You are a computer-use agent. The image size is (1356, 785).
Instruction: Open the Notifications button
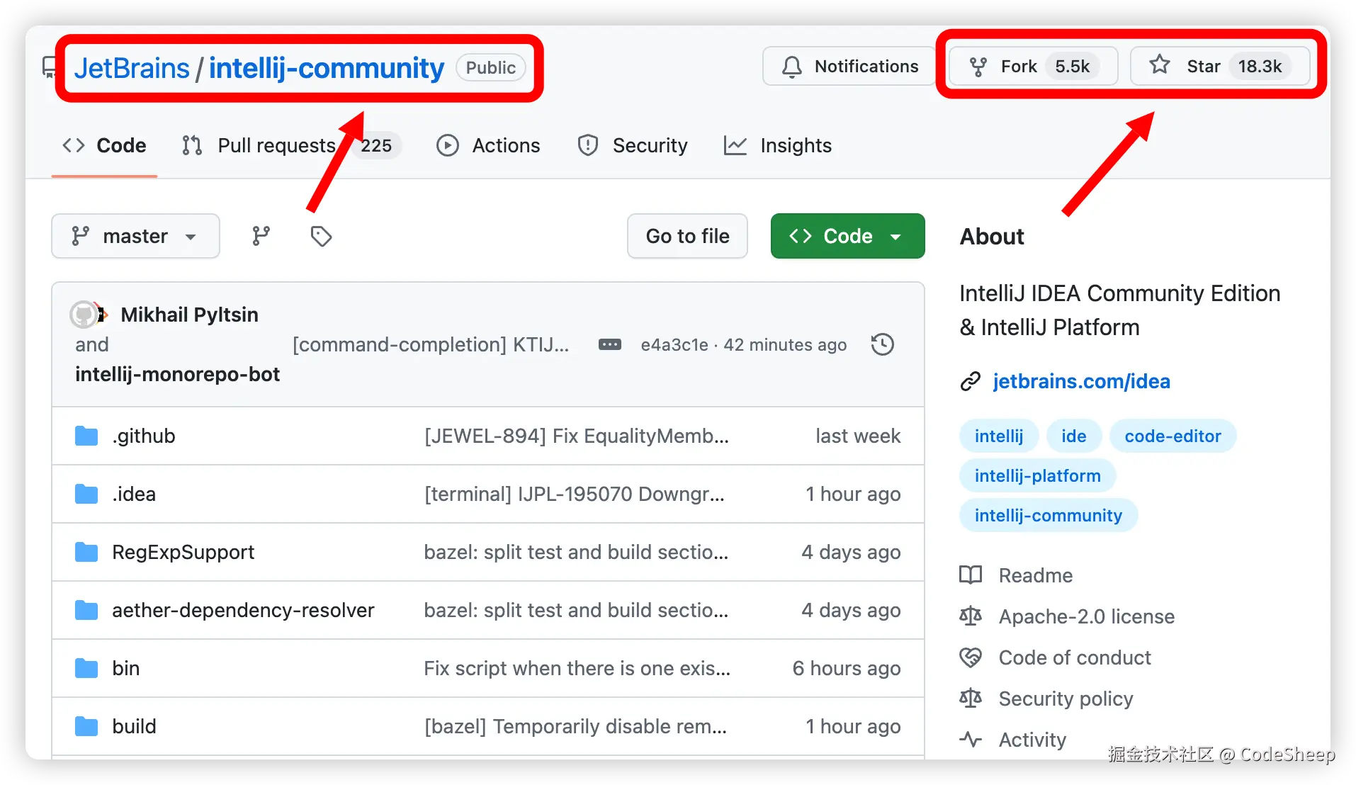(x=849, y=66)
